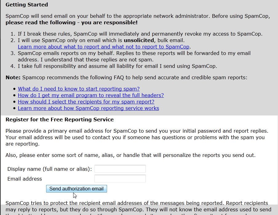This screenshot has width=278, height=215.
Task: Open the select recipients FAQ link
Action: click(86, 102)
